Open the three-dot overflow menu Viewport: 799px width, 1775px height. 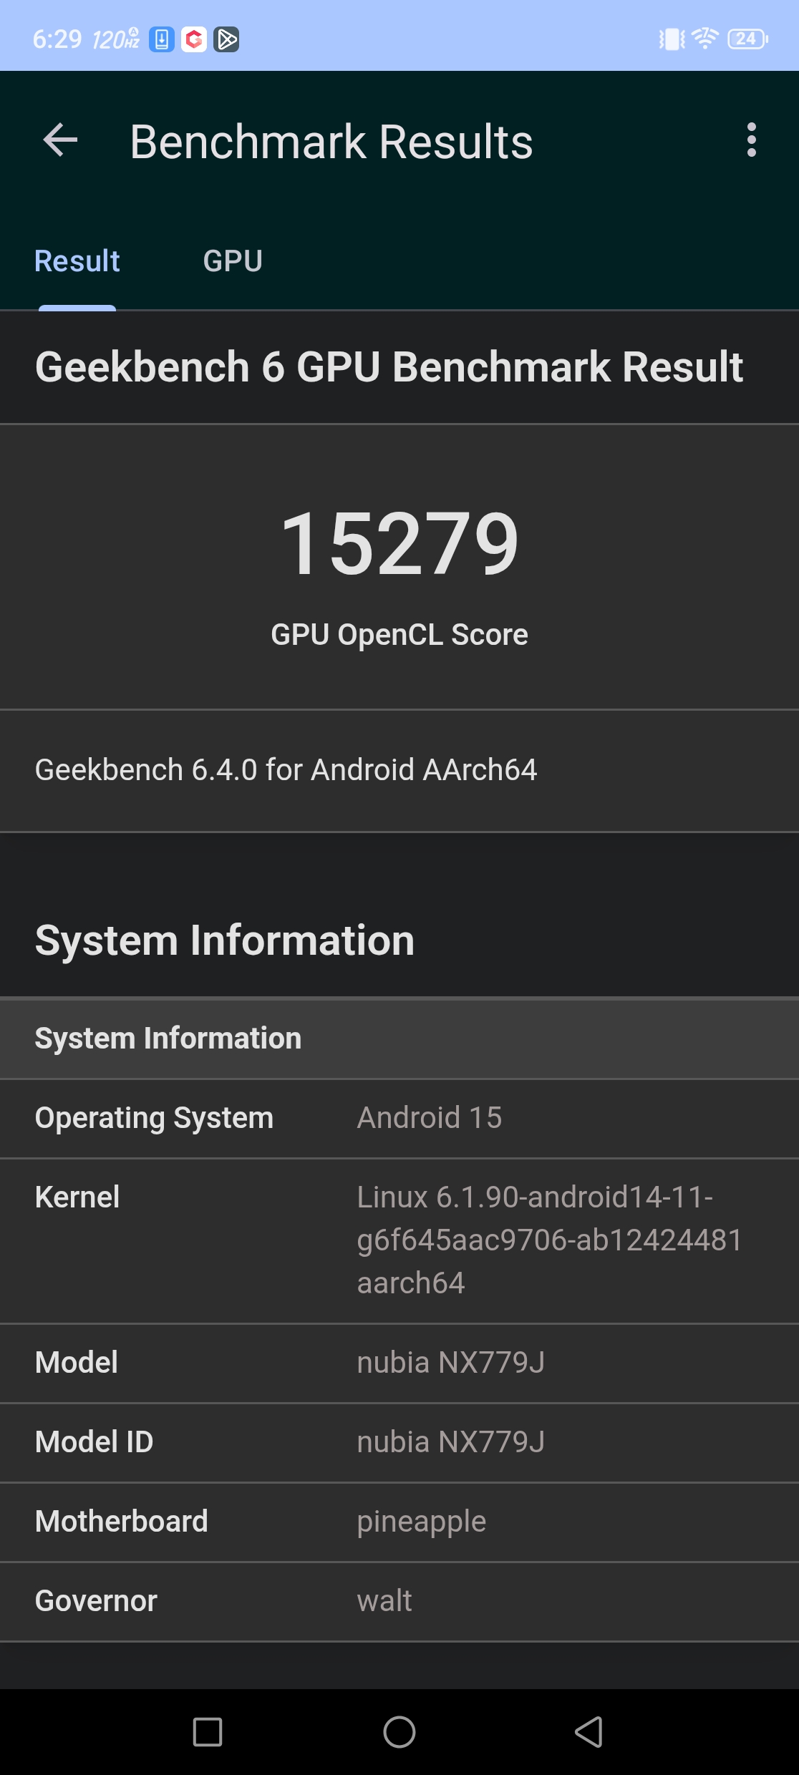coord(751,140)
